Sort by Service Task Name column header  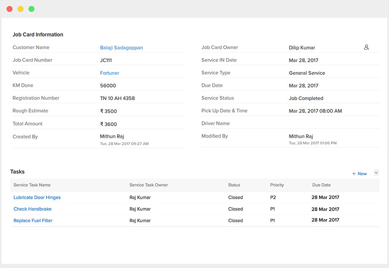32,185
